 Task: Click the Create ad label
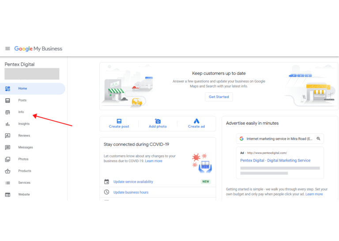(x=196, y=126)
